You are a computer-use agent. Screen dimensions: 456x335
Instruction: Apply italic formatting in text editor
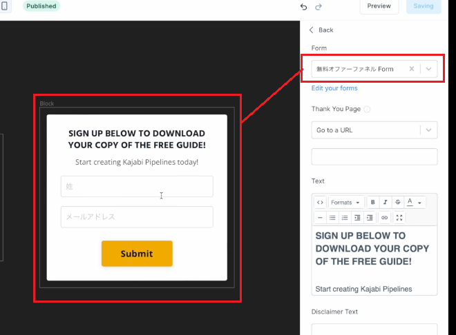[386, 202]
